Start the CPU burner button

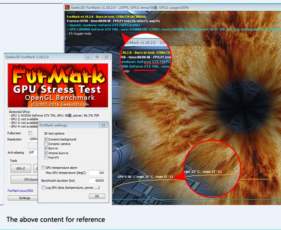point(24,179)
